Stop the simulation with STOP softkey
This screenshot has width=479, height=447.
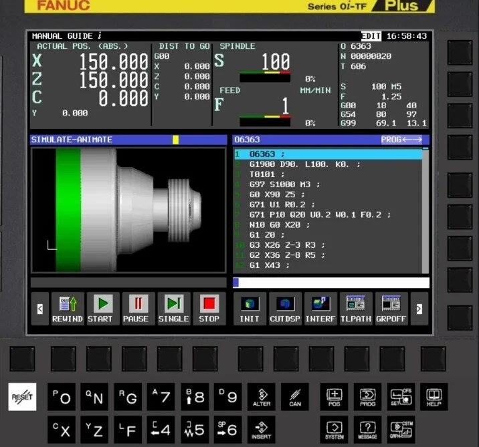click(x=209, y=309)
